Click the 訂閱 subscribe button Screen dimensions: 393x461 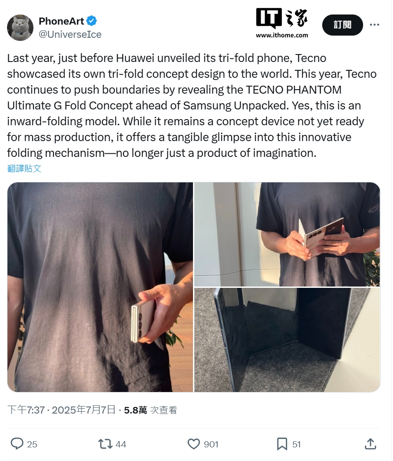[342, 25]
